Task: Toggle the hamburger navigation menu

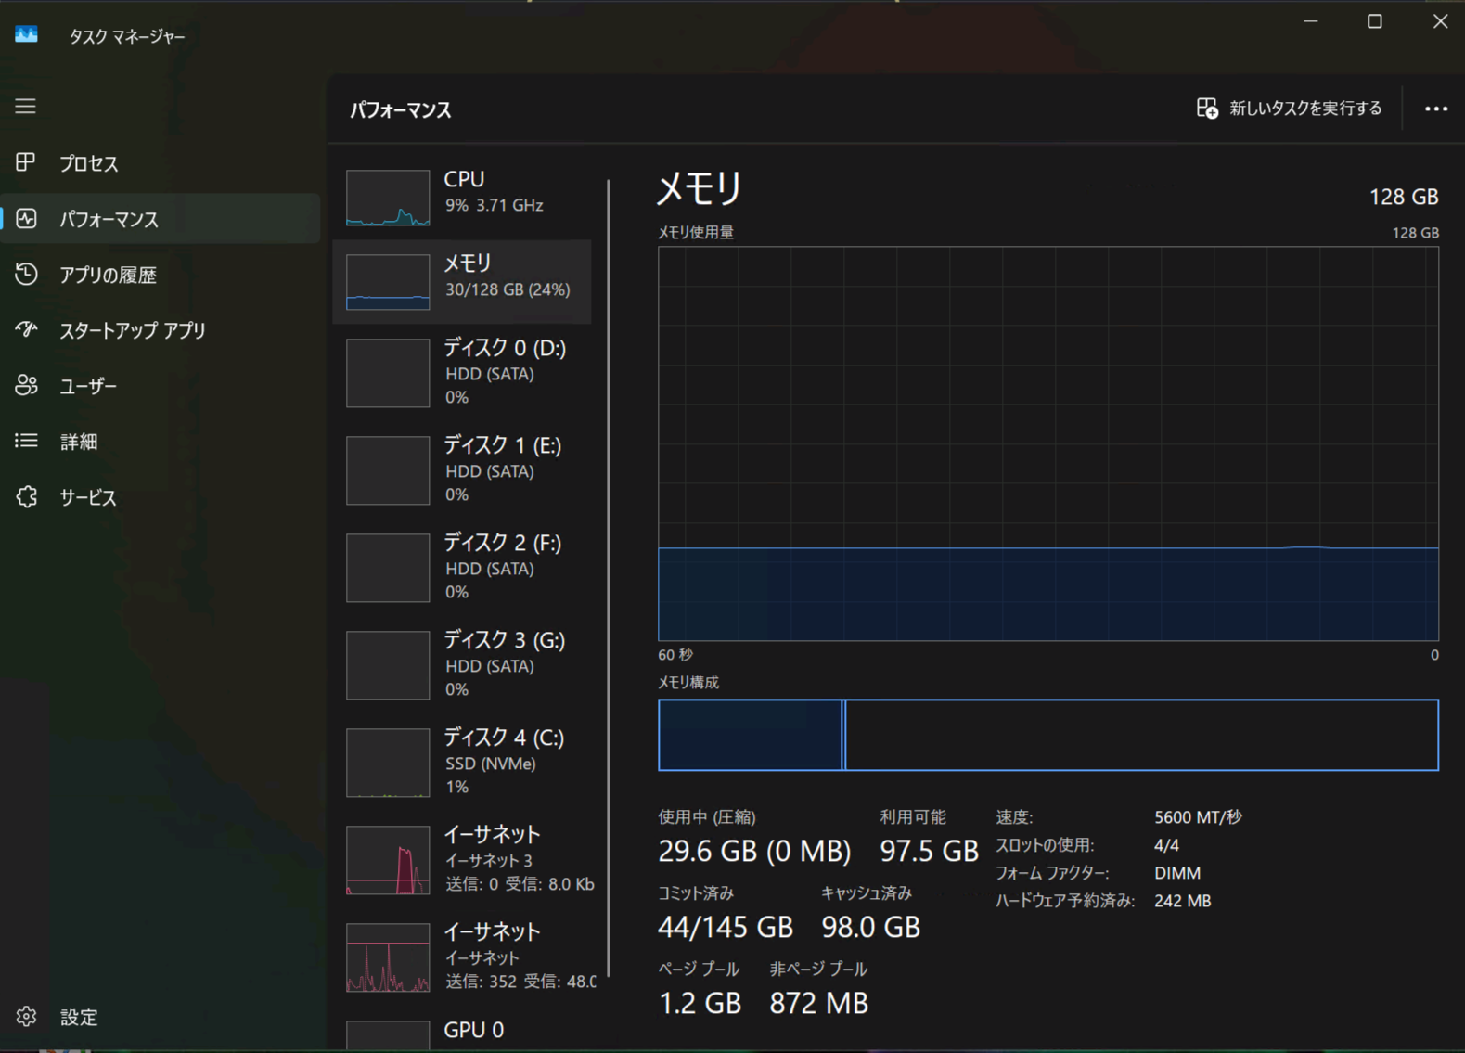Action: (25, 107)
